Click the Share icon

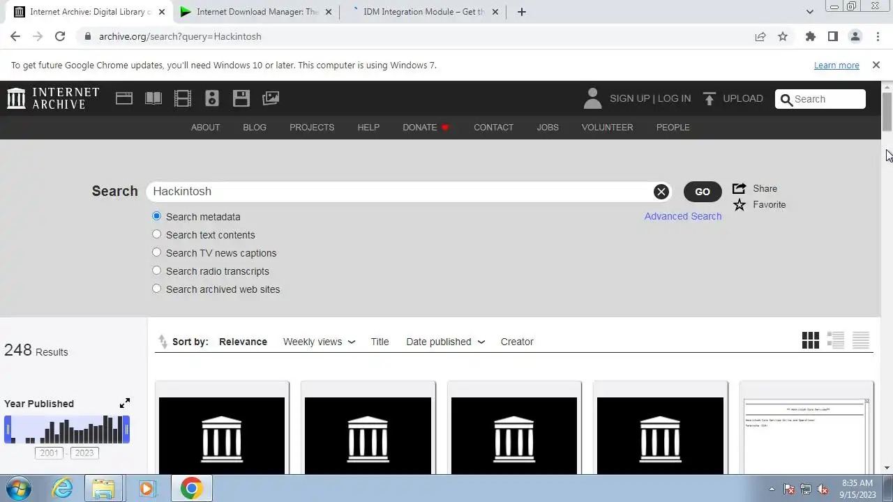click(739, 188)
